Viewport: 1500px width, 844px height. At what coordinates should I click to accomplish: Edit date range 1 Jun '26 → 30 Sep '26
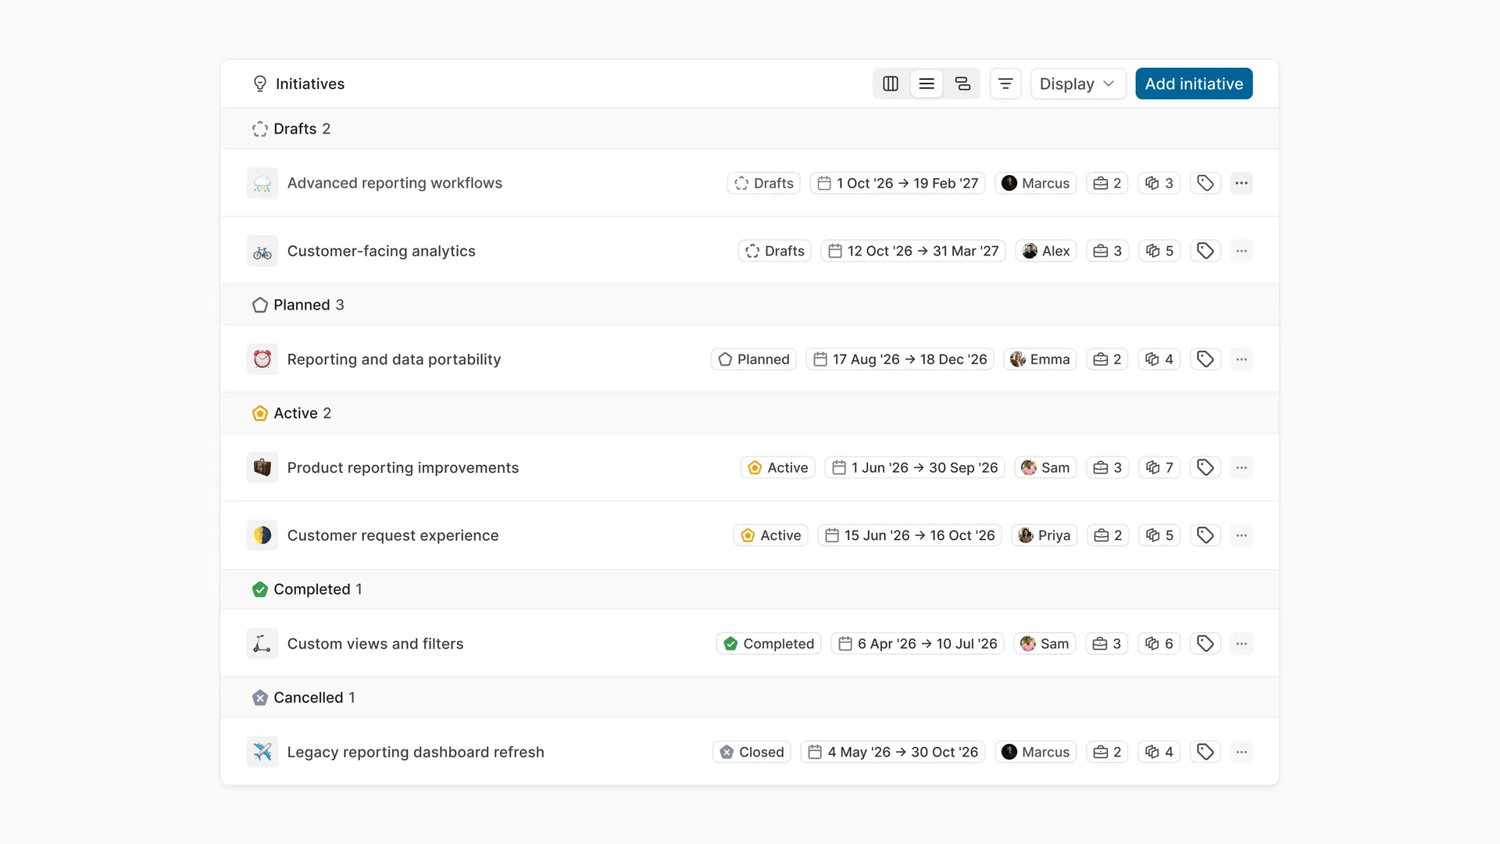(x=915, y=467)
